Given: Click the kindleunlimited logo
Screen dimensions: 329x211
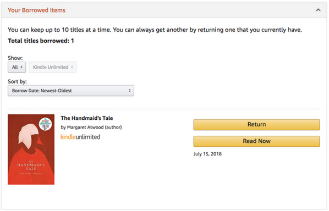Looking at the screenshot, I should pyautogui.click(x=80, y=137).
